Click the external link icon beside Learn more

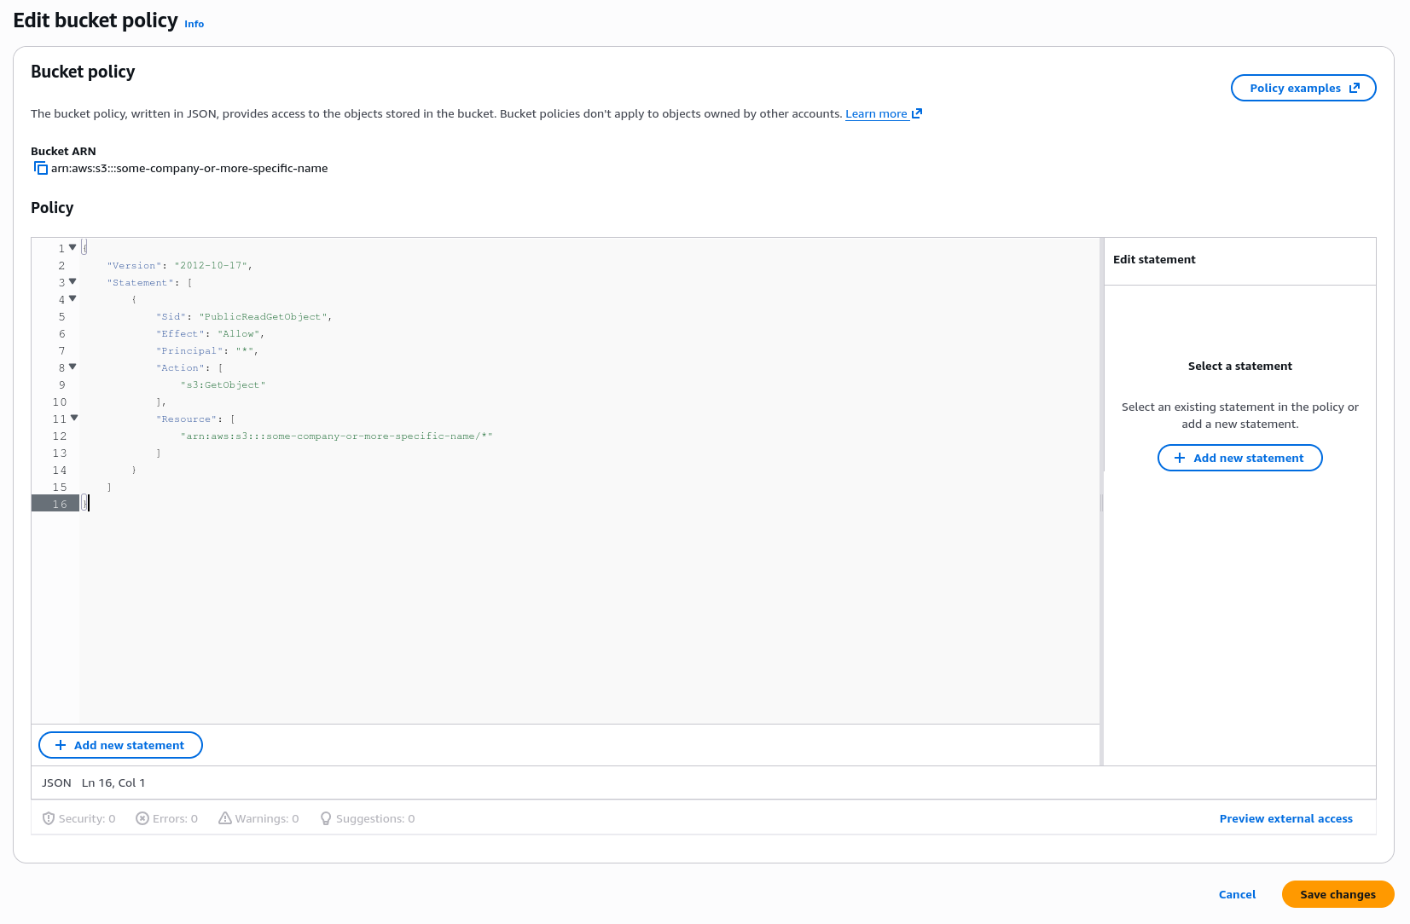917,113
